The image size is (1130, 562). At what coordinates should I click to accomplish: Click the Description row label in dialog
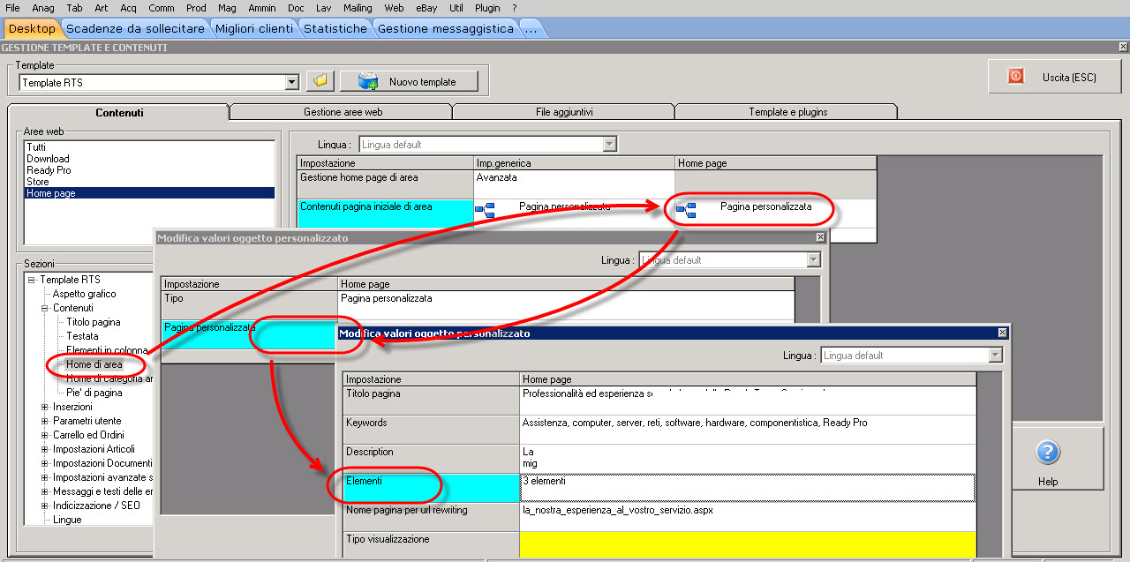(x=432, y=459)
